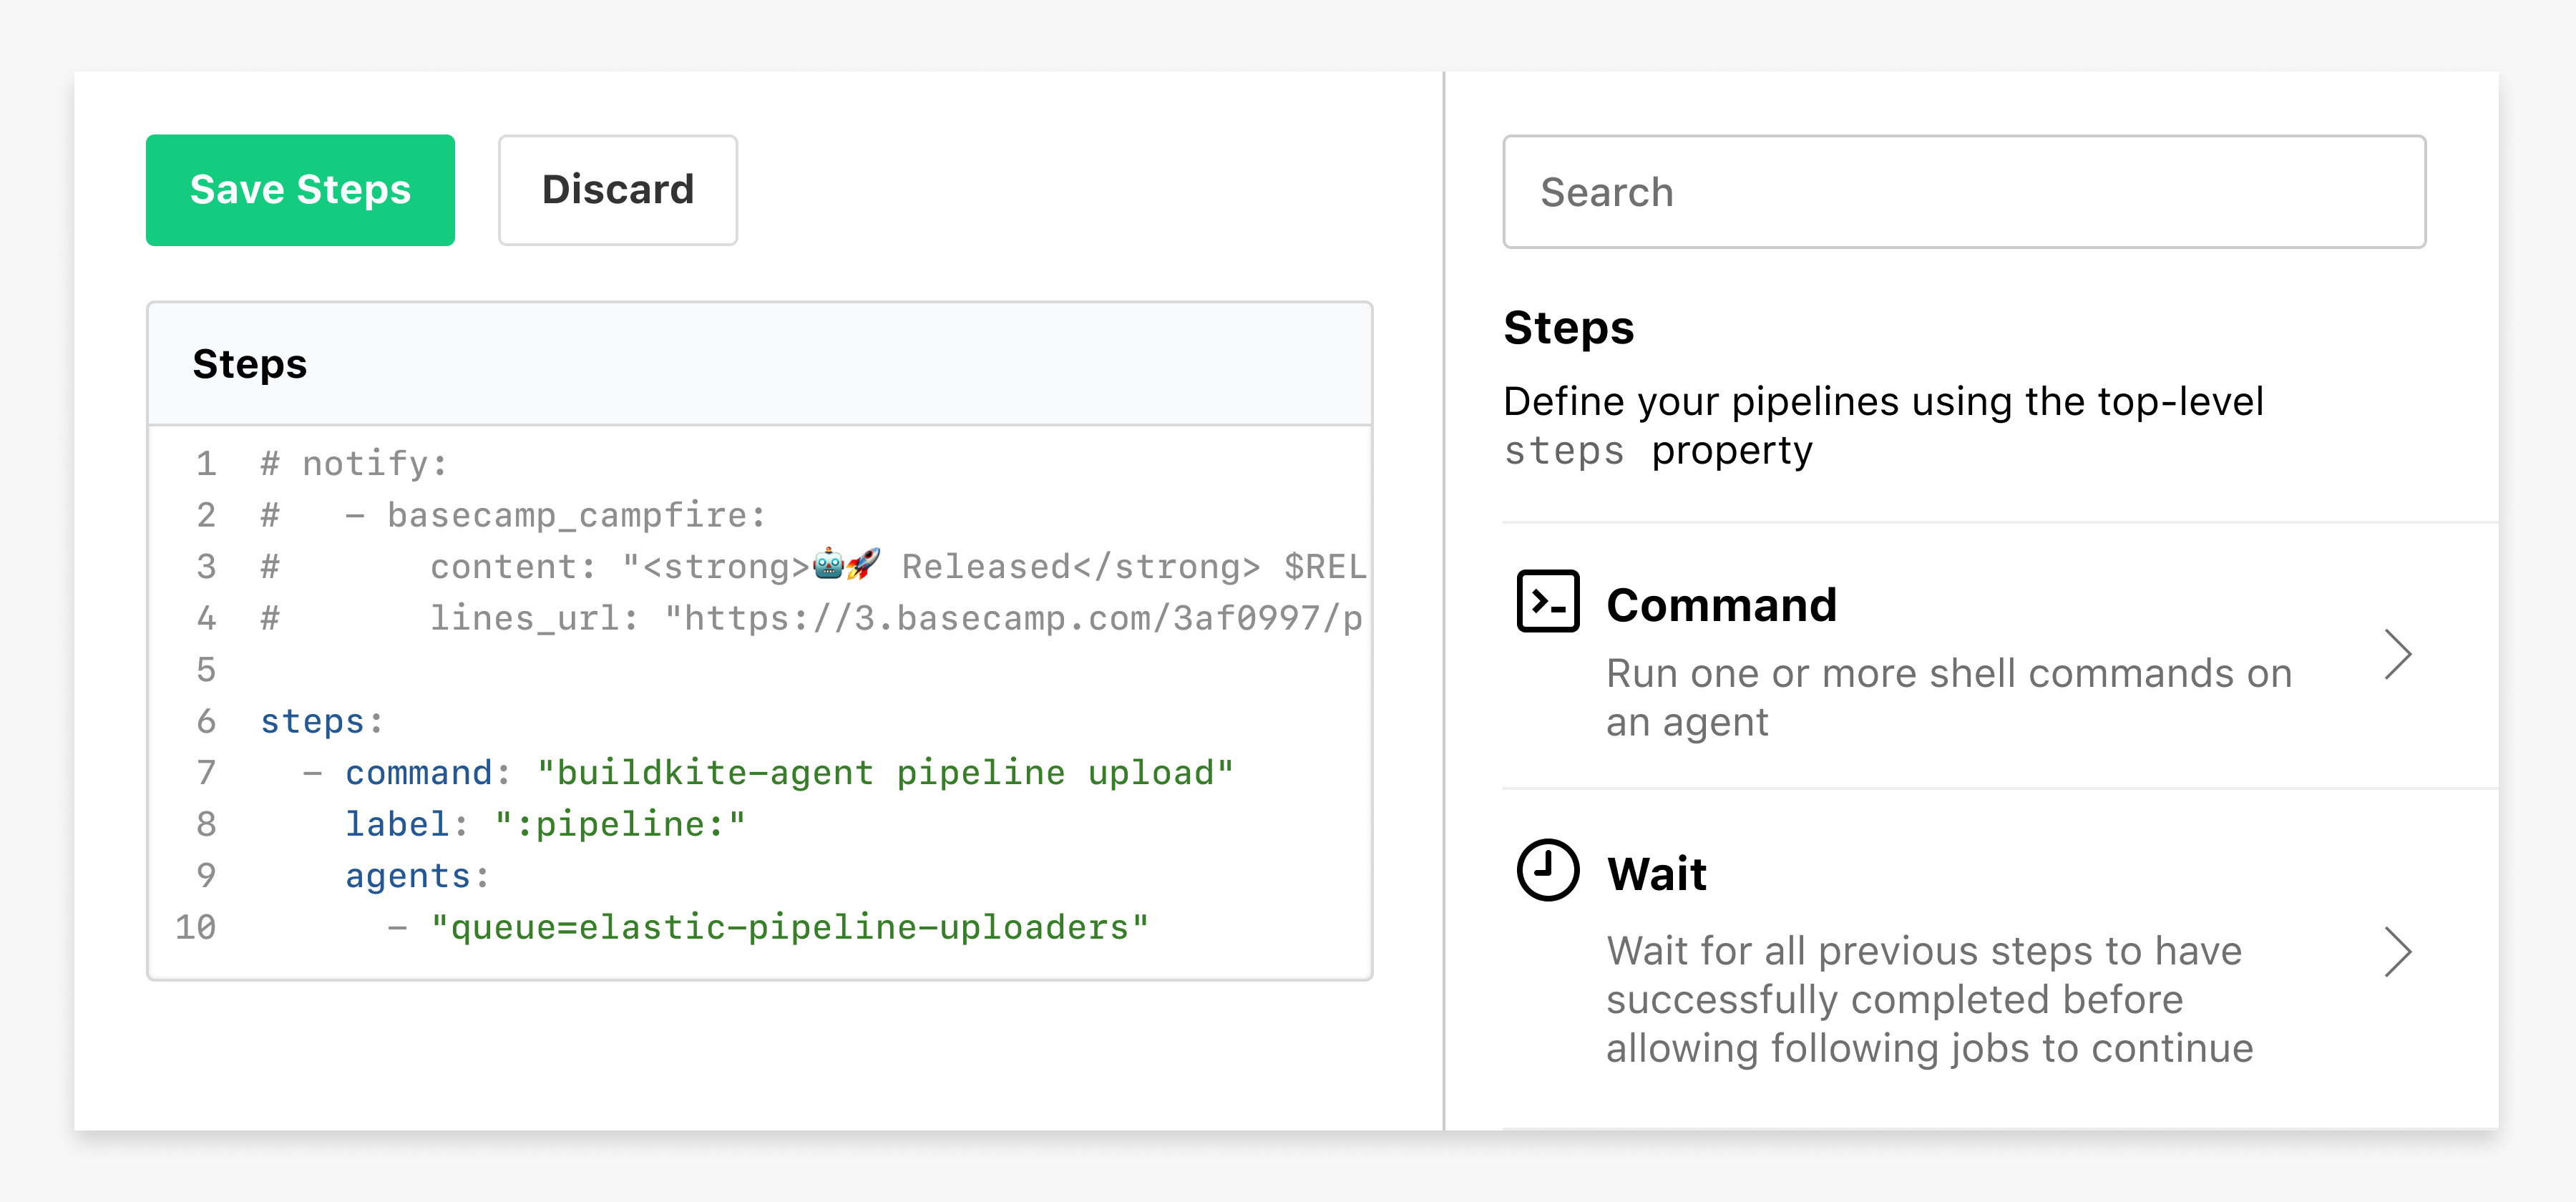The width and height of the screenshot is (2576, 1202).
Task: Discard the pipeline changes
Action: coord(617,189)
